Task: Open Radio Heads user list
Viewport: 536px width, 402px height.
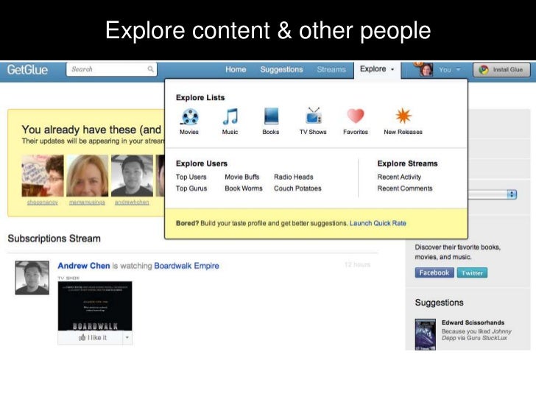Action: coord(294,177)
